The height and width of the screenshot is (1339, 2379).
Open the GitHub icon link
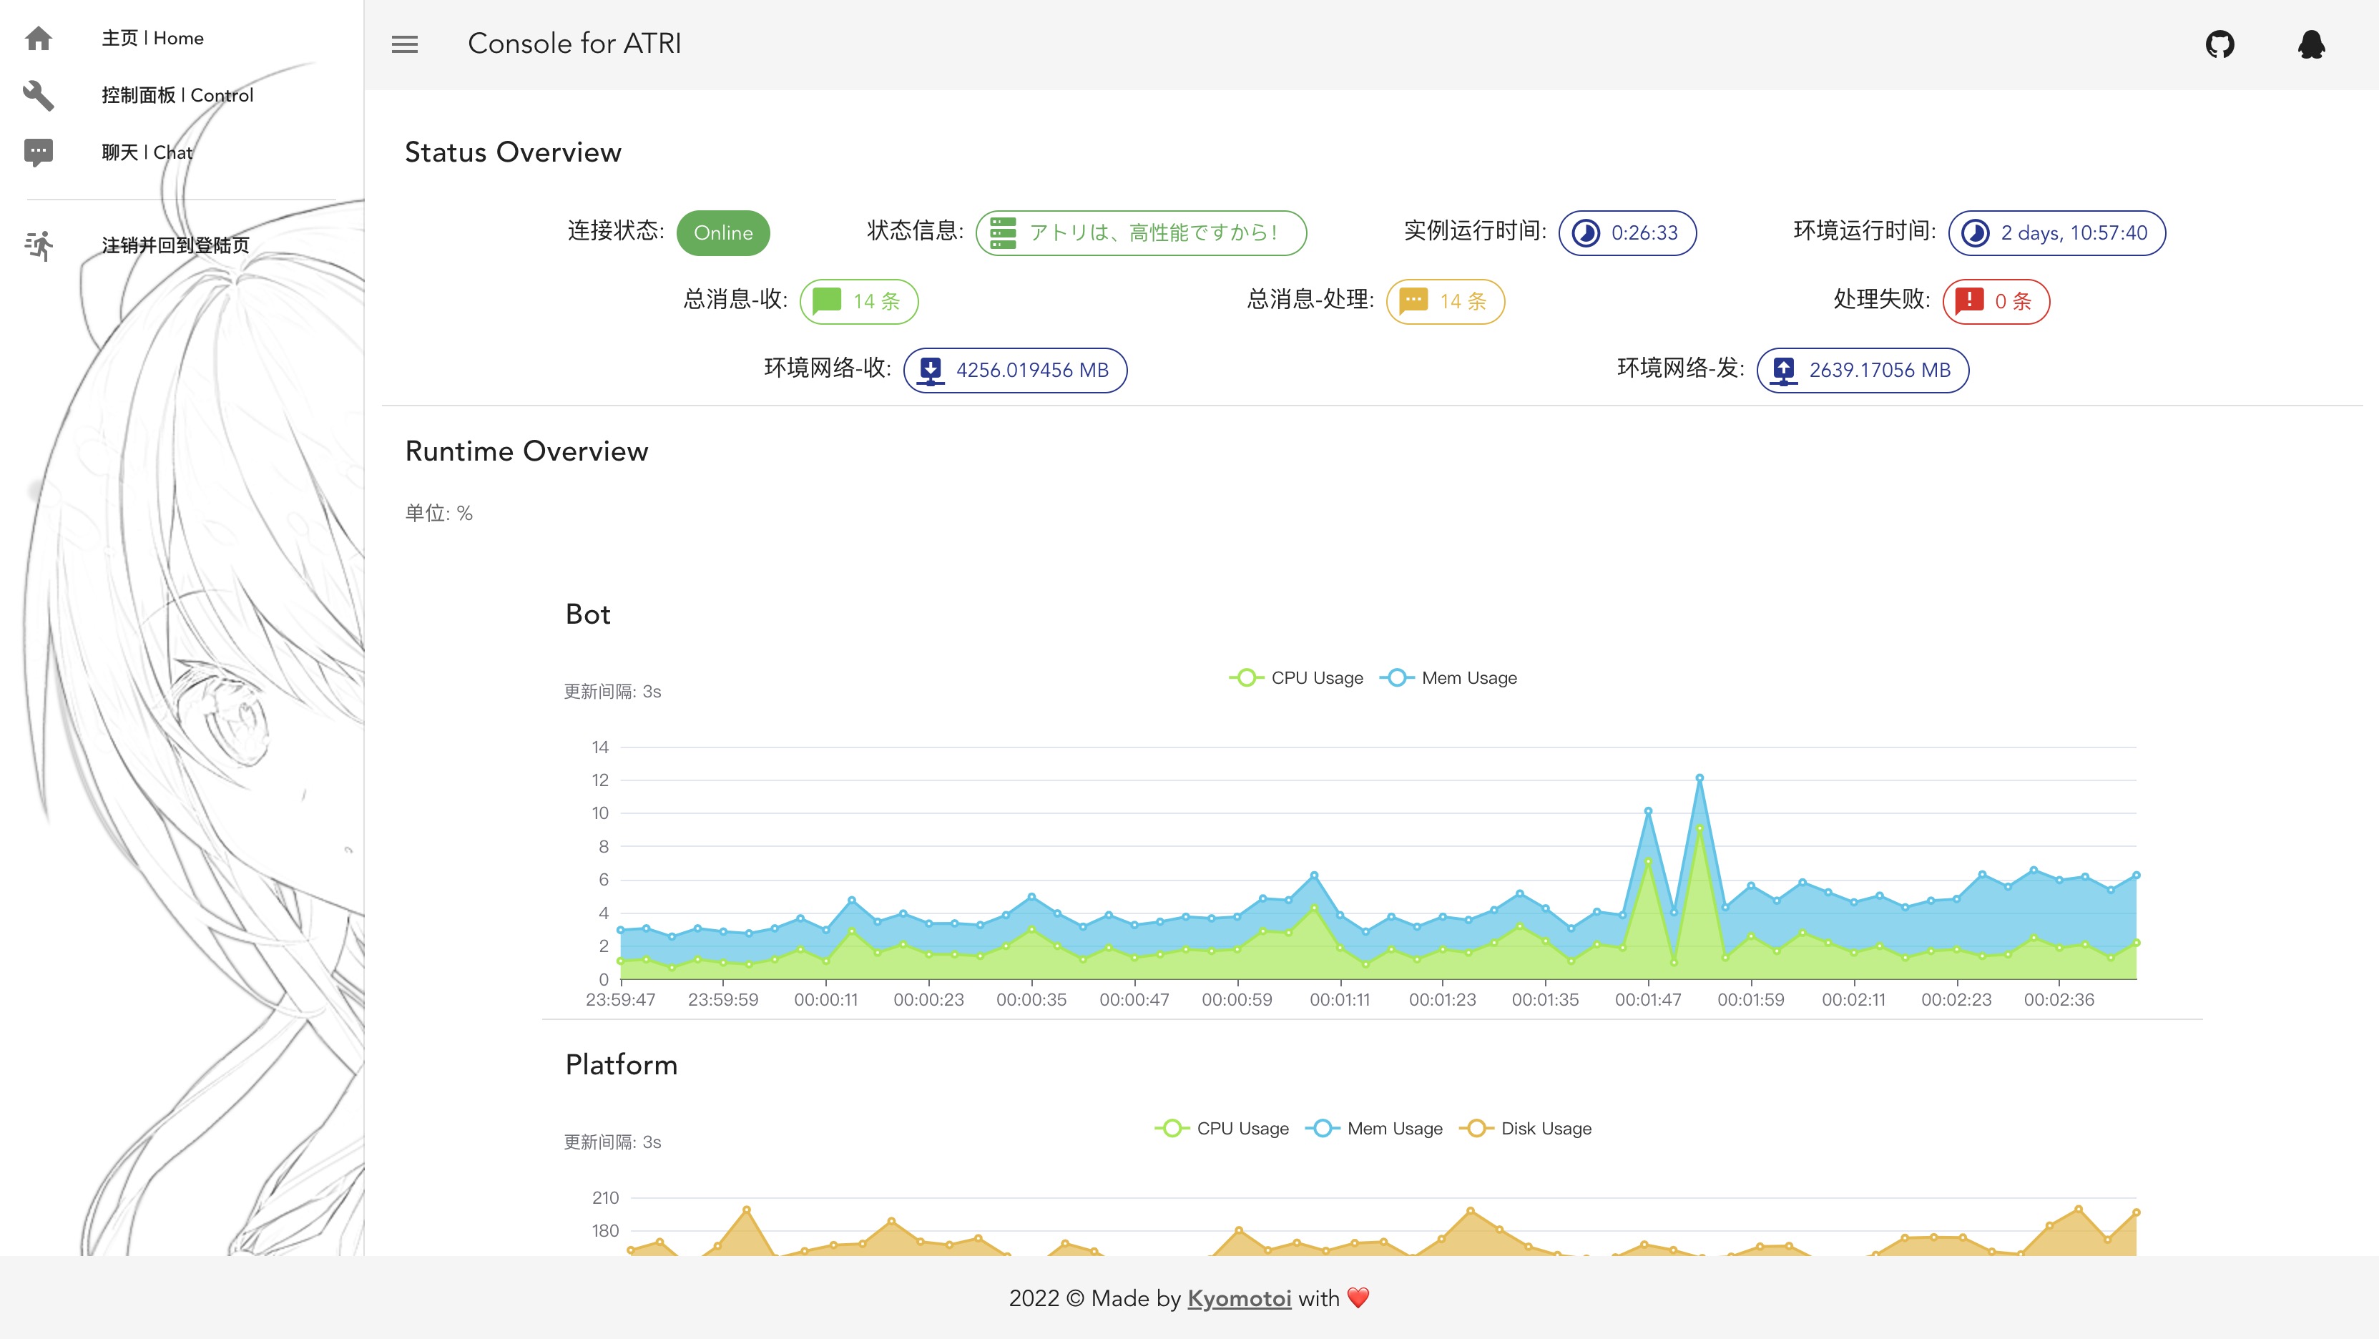[2219, 44]
